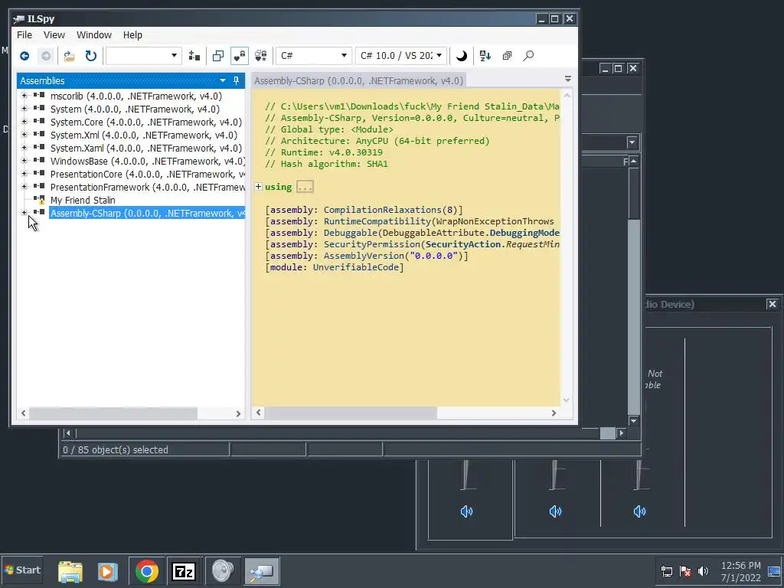Go back with the Back arrow icon
The width and height of the screenshot is (784, 588).
[24, 56]
